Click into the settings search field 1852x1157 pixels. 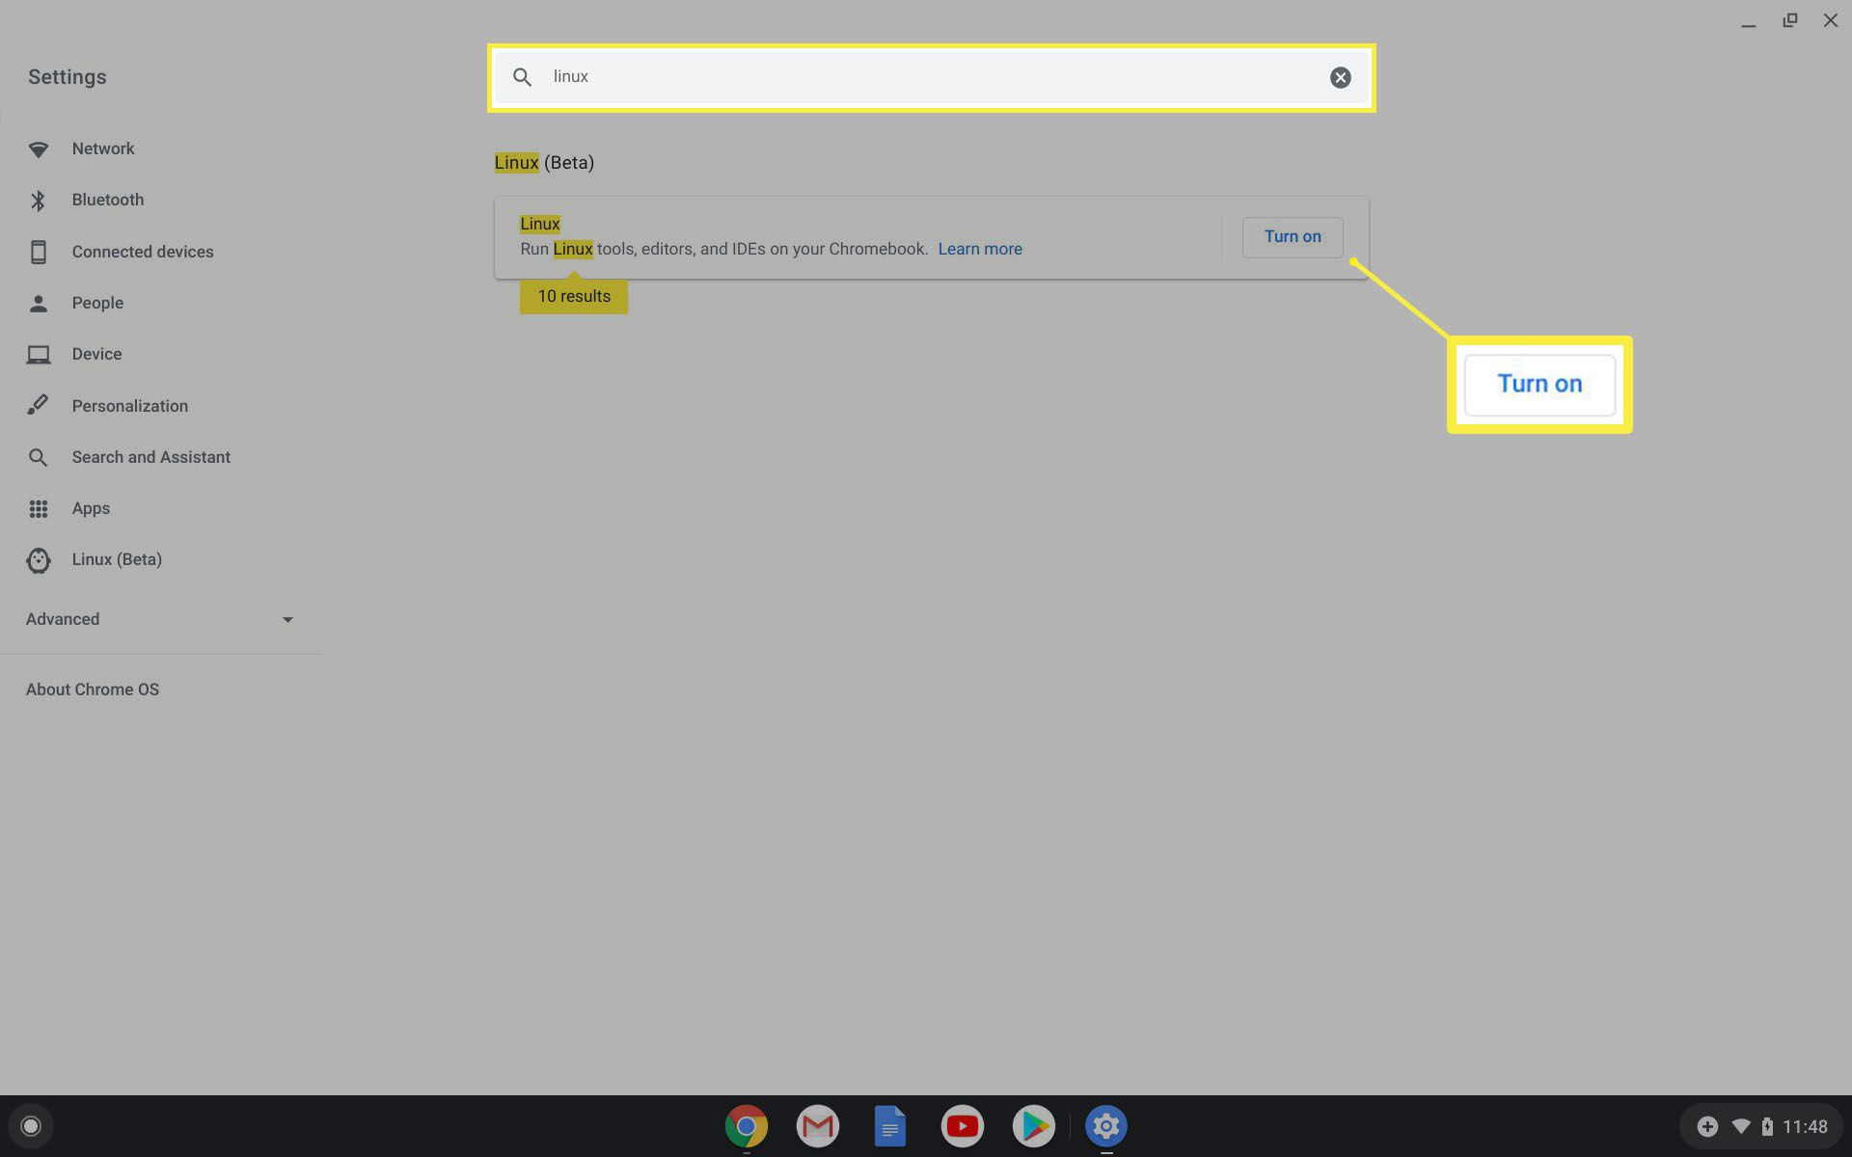coord(931,77)
